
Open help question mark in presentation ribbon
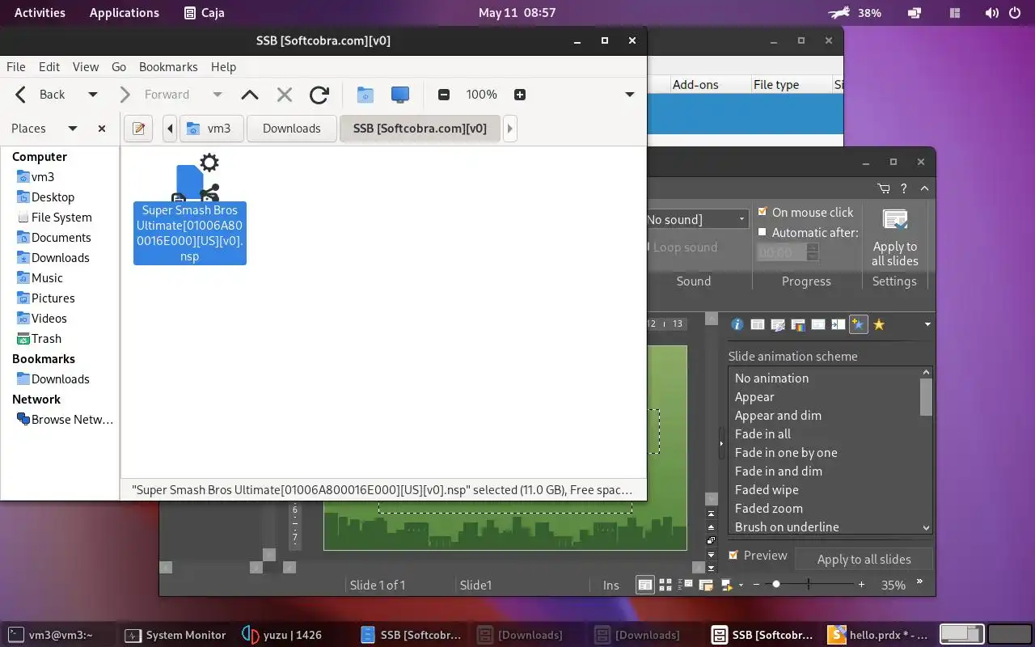tap(904, 188)
